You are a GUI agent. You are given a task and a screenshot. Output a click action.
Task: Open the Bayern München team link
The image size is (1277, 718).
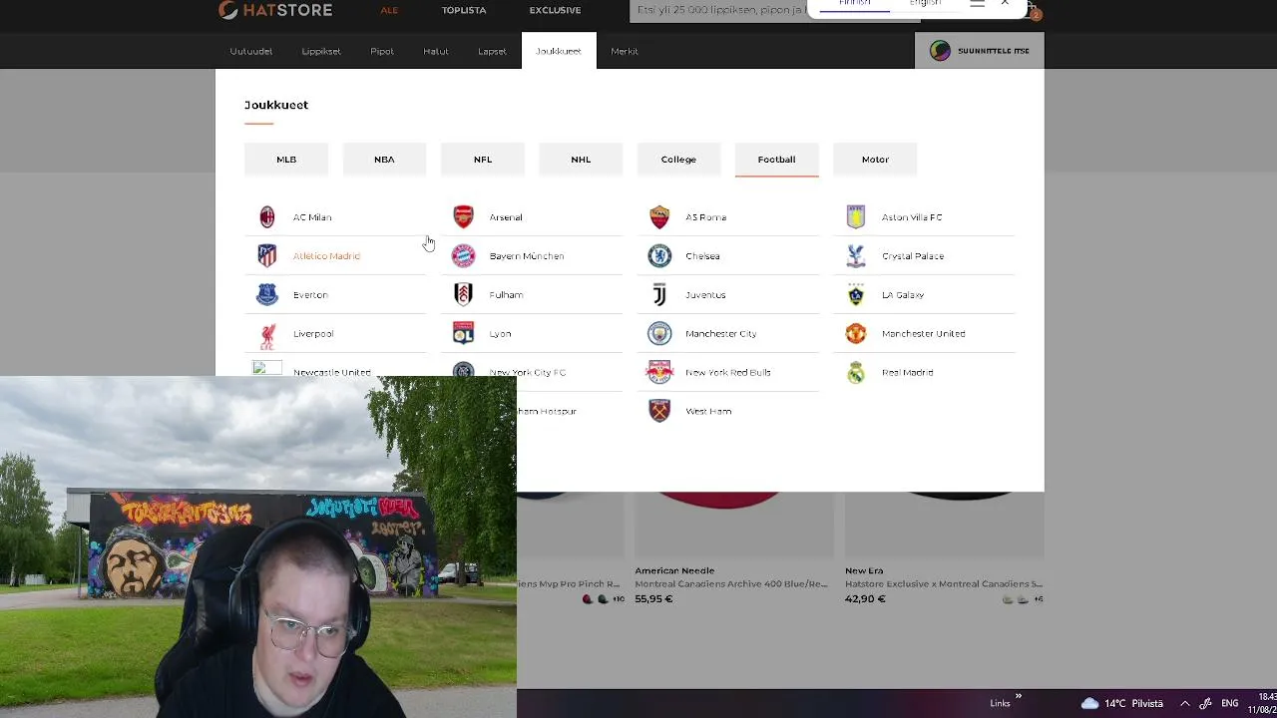click(x=527, y=256)
